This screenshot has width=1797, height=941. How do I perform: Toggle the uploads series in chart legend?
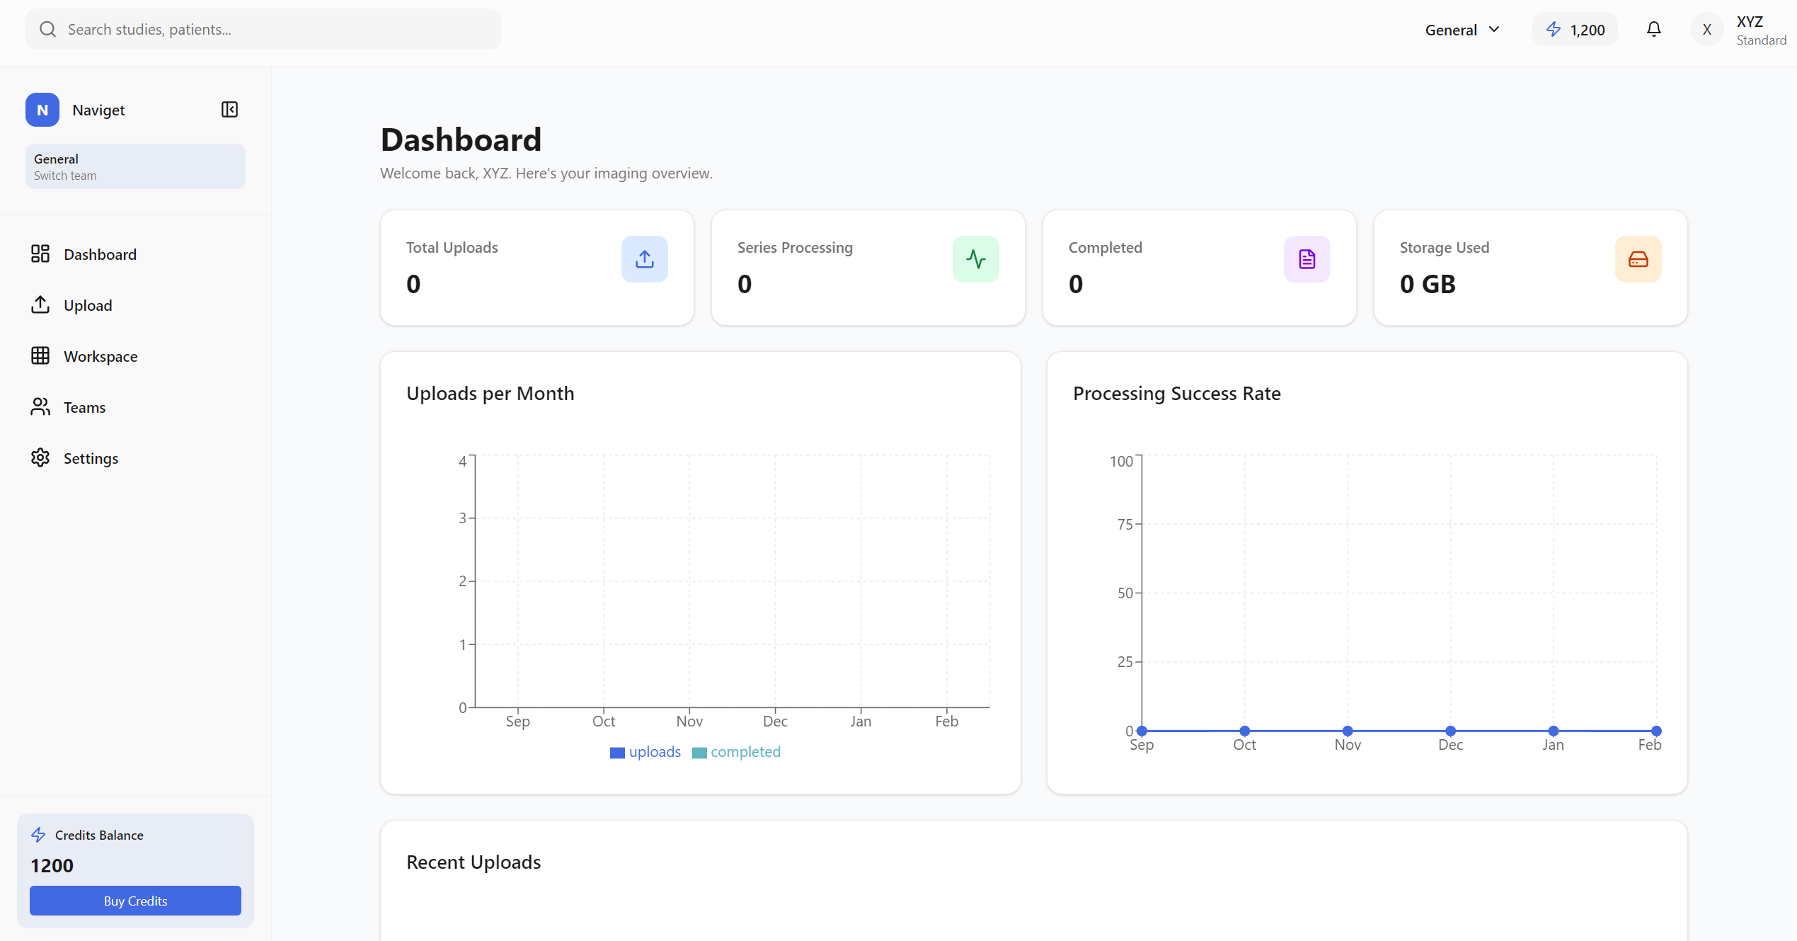point(644,751)
